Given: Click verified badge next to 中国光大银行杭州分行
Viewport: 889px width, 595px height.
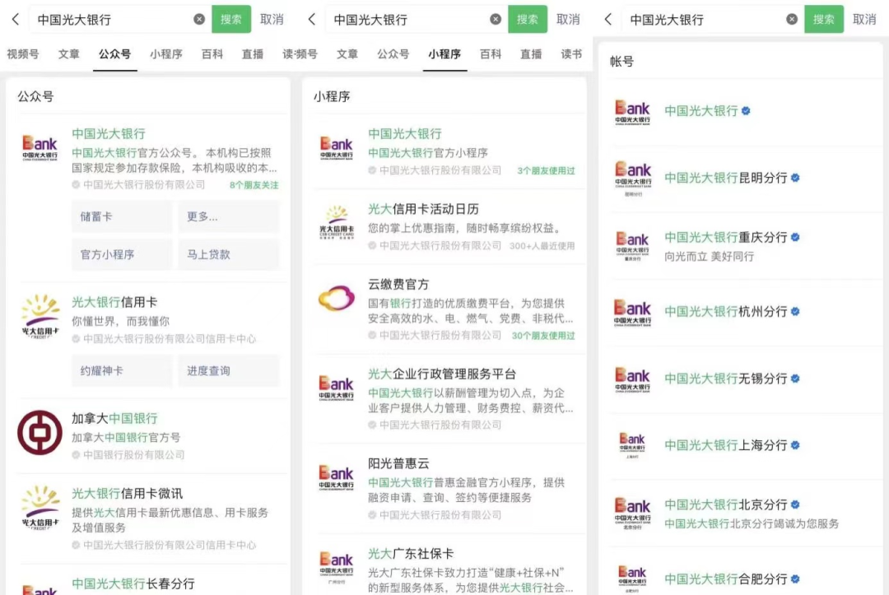Looking at the screenshot, I should (x=795, y=312).
